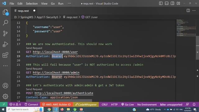Open Source Control view

click(5, 34)
